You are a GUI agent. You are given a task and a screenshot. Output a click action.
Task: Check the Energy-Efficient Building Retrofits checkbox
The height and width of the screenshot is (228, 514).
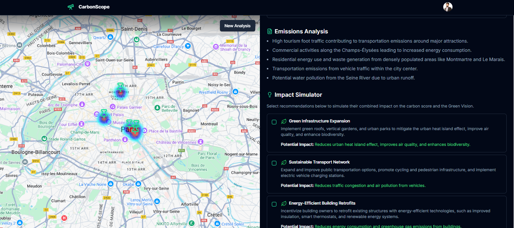pyautogui.click(x=274, y=204)
